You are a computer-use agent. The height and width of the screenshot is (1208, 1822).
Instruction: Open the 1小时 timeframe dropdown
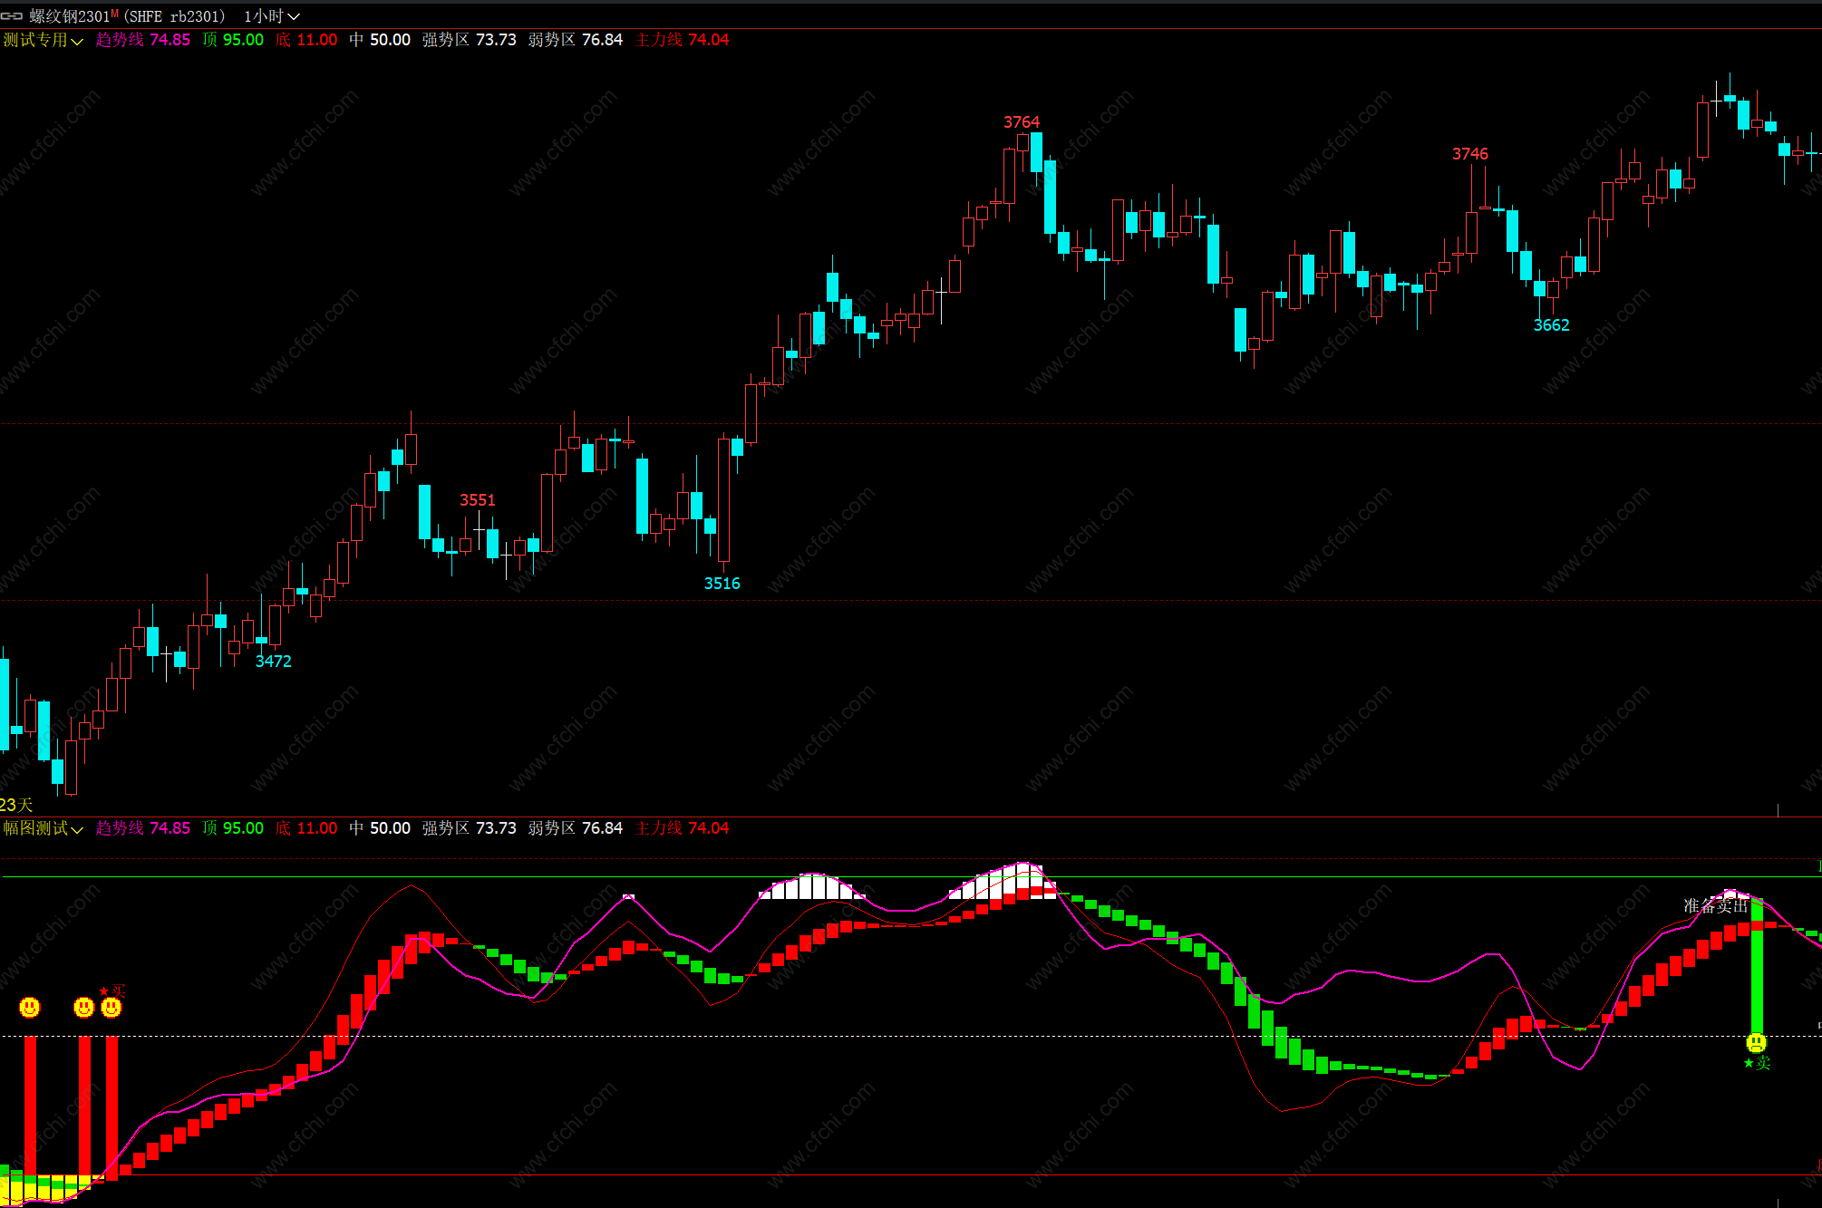point(271,16)
